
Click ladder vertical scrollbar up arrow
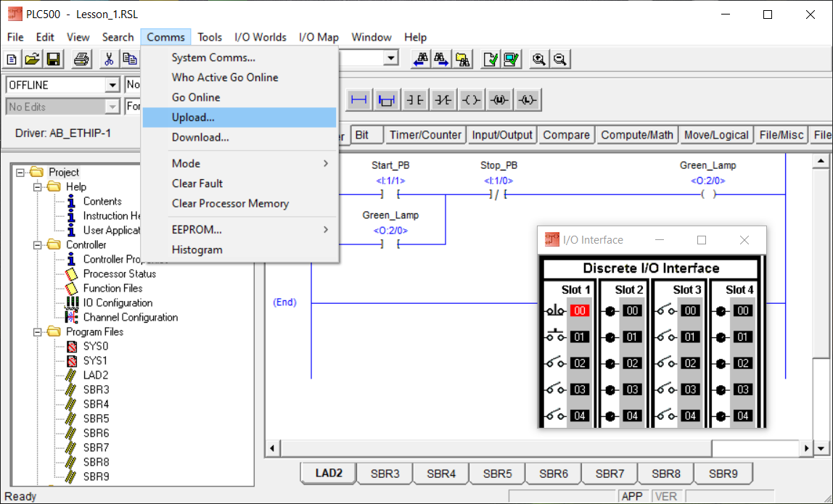click(821, 161)
